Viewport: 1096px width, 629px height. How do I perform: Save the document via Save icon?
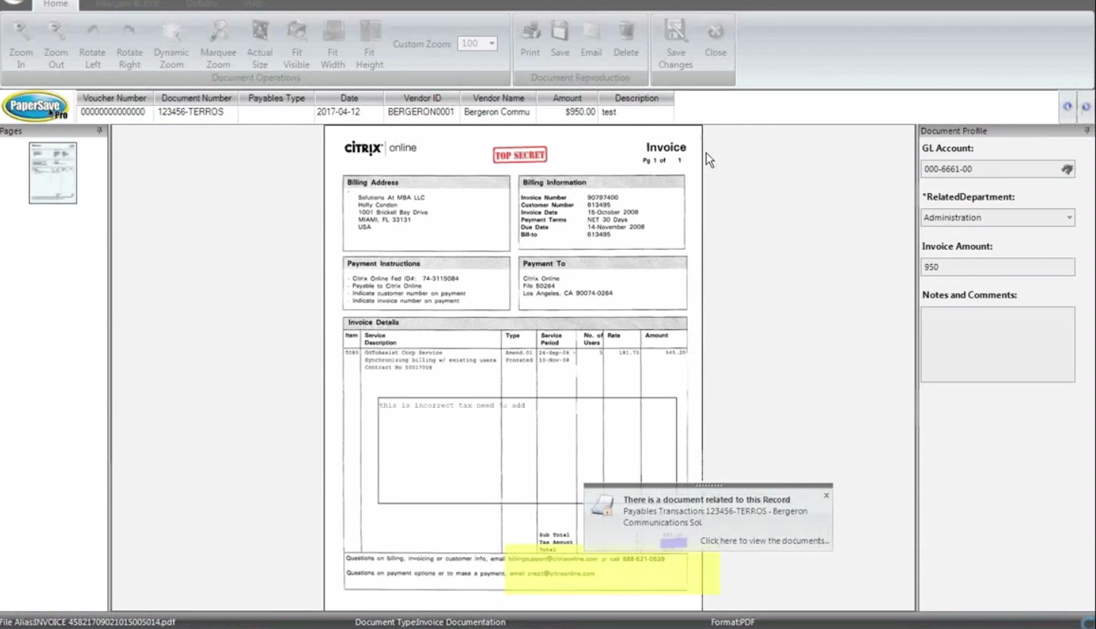pyautogui.click(x=560, y=39)
